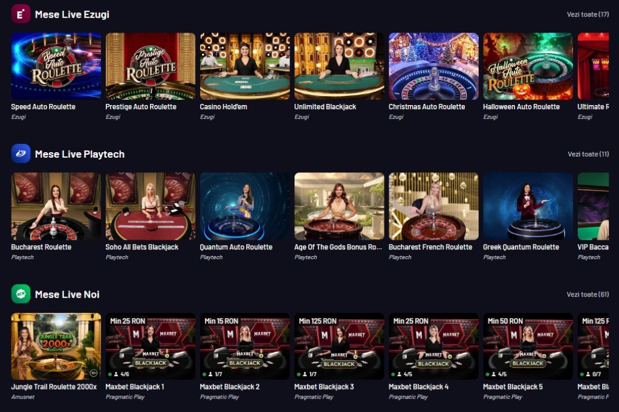The height and width of the screenshot is (412, 619).
Task: Click the Christmas Auto Roulette title text
Action: point(427,106)
